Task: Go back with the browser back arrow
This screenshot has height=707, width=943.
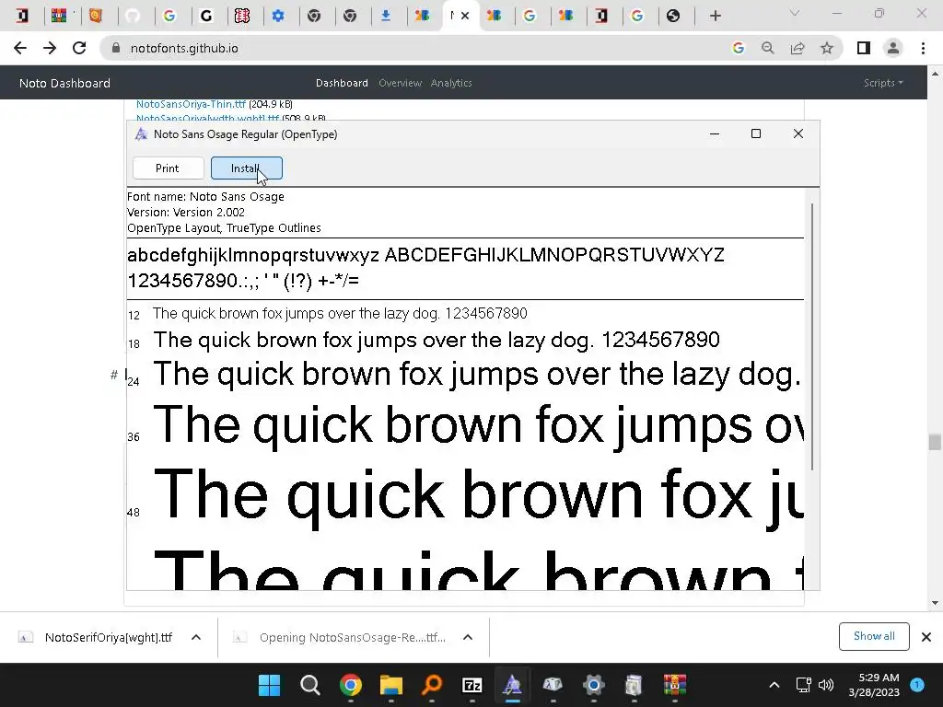Action: point(20,48)
